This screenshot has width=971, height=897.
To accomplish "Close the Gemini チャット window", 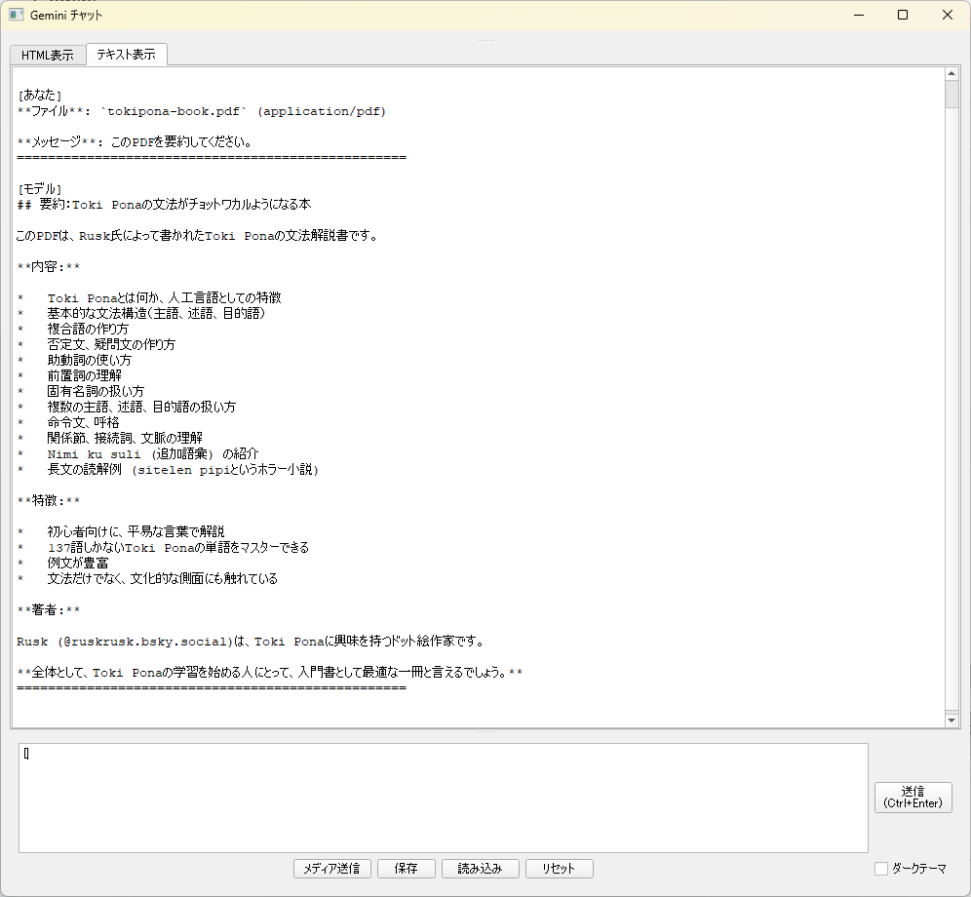I will tap(948, 15).
